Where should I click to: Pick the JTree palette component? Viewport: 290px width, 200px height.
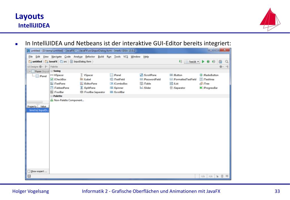coord(205,84)
